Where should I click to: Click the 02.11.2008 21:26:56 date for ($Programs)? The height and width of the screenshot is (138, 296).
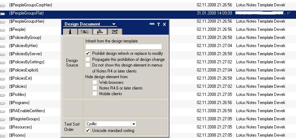click(214, 103)
